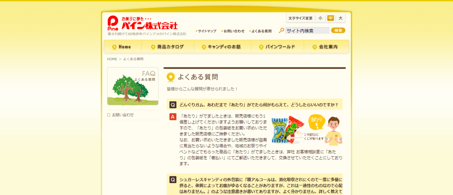Click the サイト内検索 input field
Viewport: 453px width, 195px height.
(307, 30)
